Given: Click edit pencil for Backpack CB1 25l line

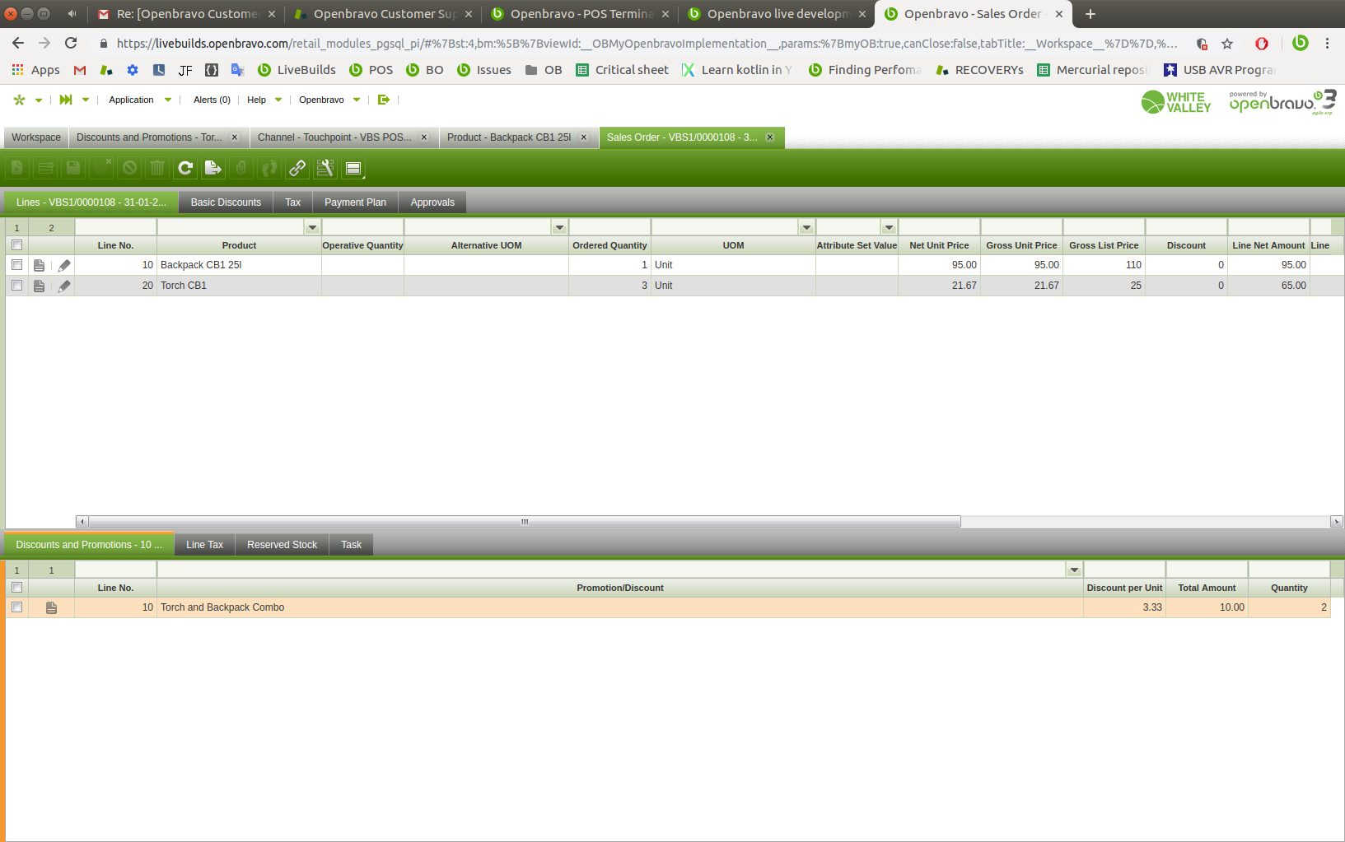Looking at the screenshot, I should (64, 265).
